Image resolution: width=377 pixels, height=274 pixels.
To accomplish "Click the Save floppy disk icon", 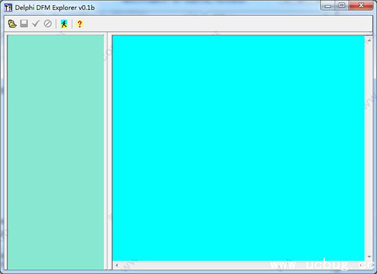I will pyautogui.click(x=24, y=24).
